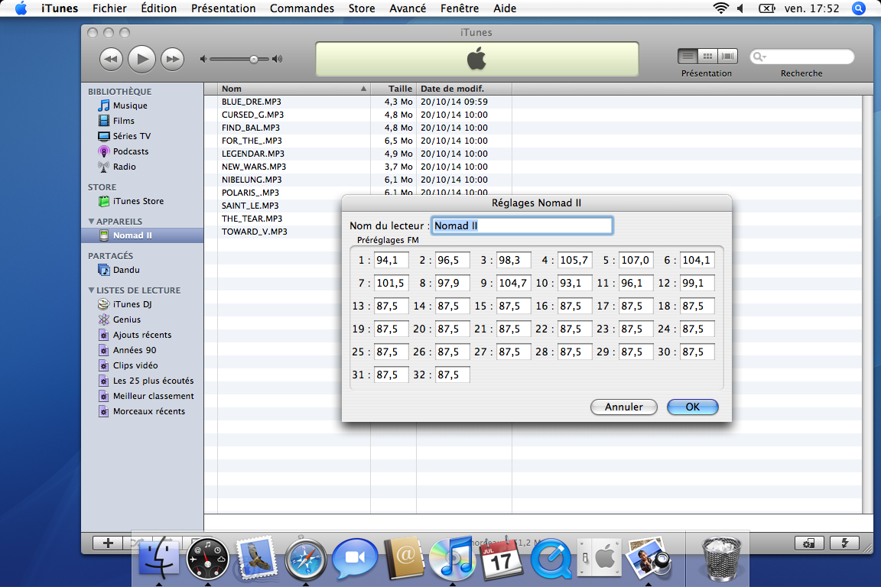Select the shared library Dandu

(126, 270)
